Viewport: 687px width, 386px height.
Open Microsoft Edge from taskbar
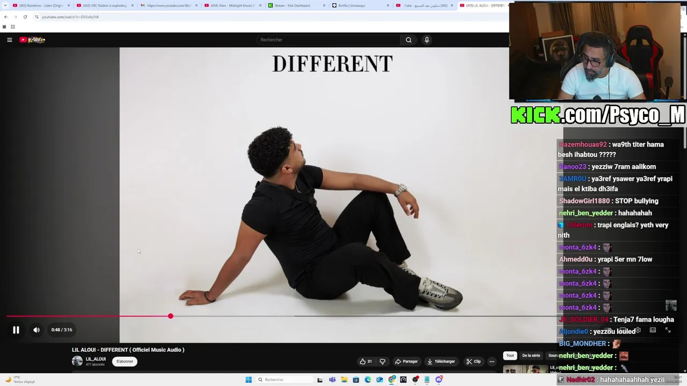368,380
